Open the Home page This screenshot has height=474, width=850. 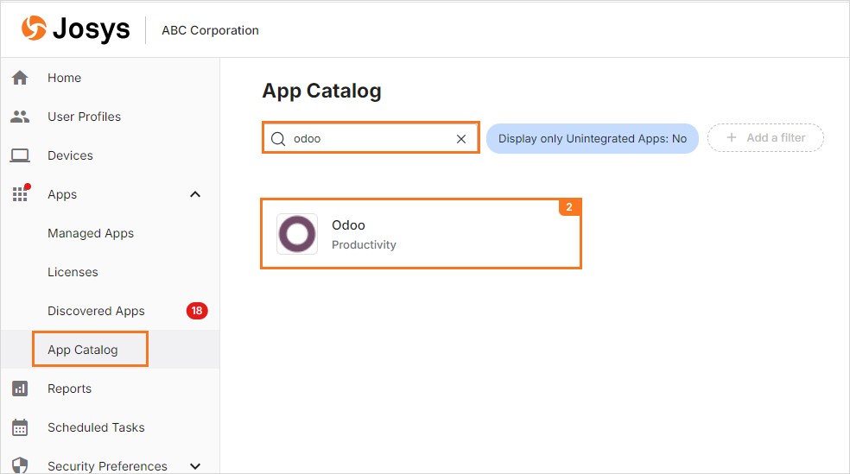point(65,78)
